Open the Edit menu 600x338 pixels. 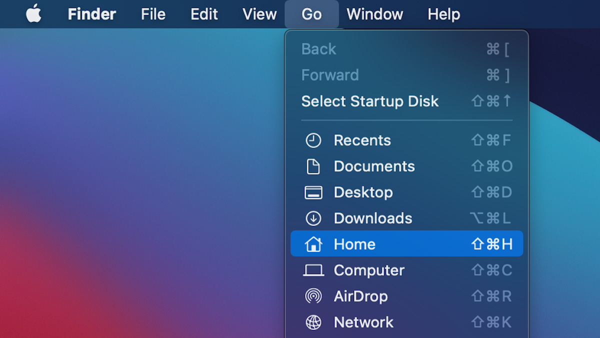pyautogui.click(x=204, y=14)
